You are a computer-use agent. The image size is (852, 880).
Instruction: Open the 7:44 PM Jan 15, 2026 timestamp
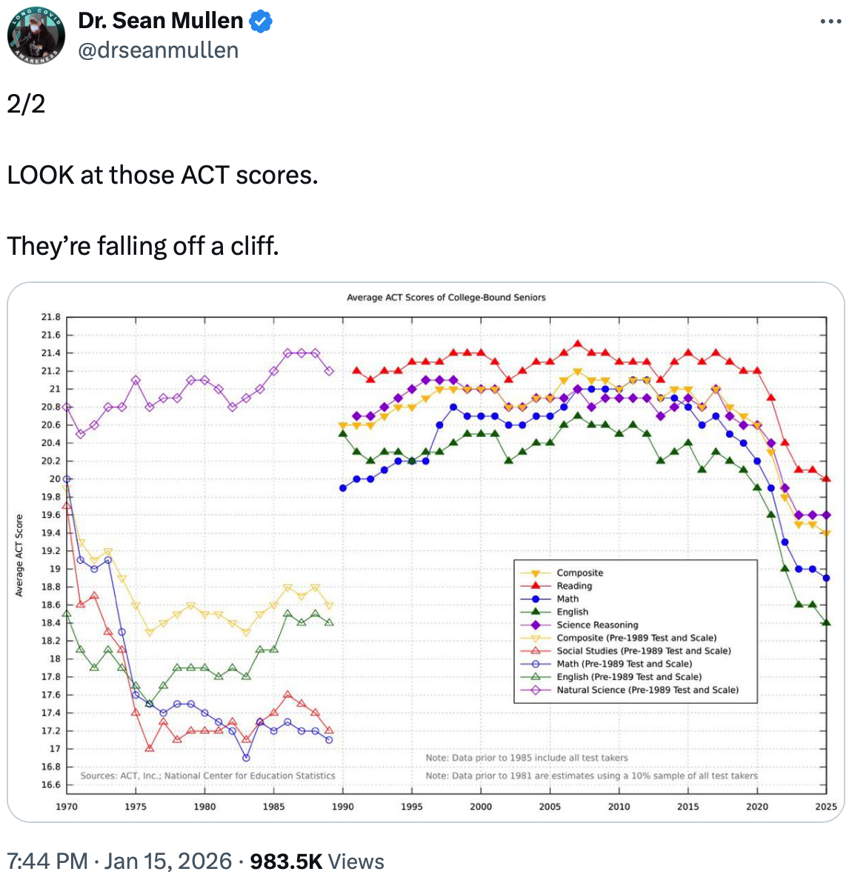(x=119, y=861)
